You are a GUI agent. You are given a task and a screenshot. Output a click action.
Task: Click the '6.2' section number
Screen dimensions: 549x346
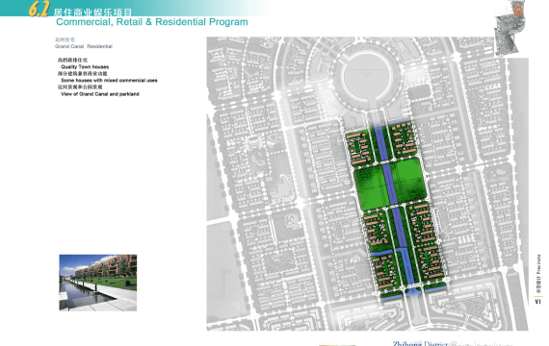tap(39, 9)
